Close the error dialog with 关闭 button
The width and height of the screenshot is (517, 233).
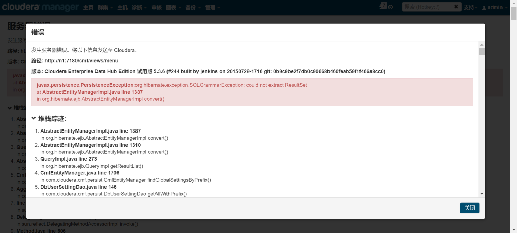[469, 208]
